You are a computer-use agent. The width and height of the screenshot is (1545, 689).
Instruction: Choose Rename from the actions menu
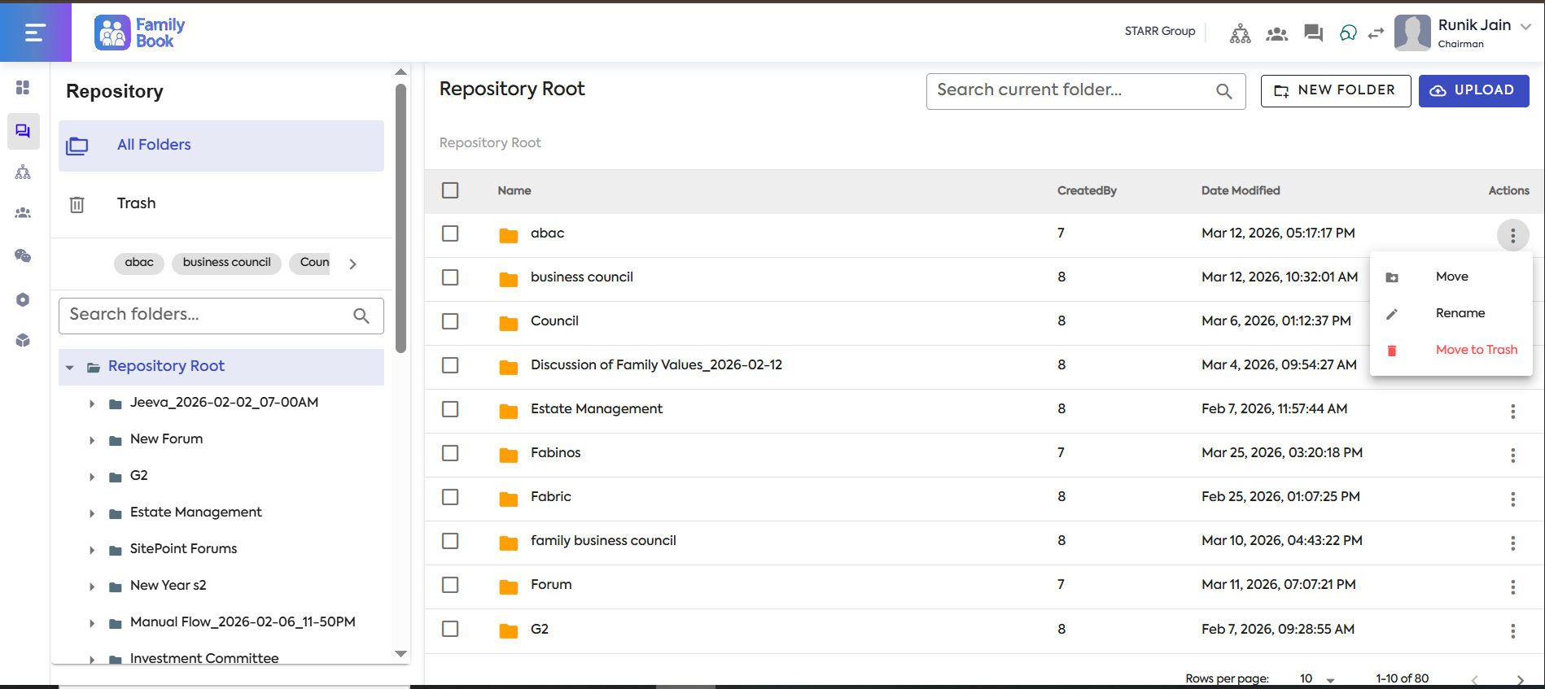1451,313
